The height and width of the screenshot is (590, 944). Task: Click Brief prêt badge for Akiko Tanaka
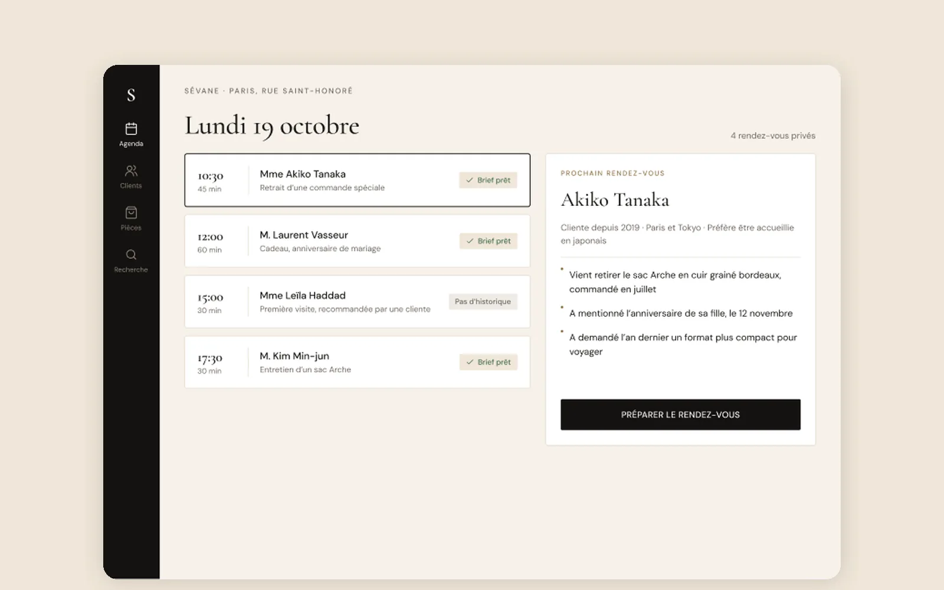(x=488, y=180)
